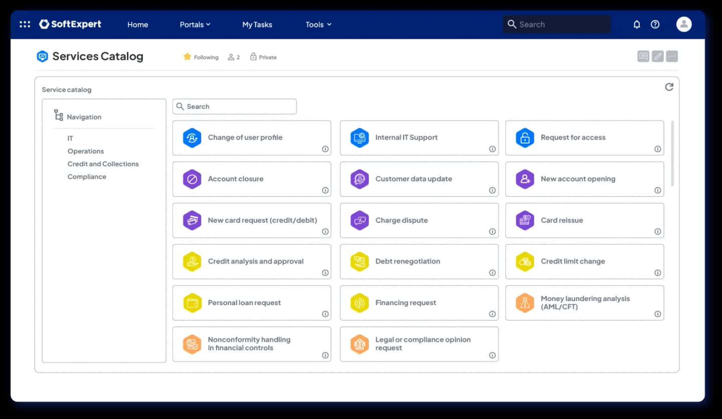722x419 pixels.
Task: Open the help question mark icon
Action: (655, 24)
